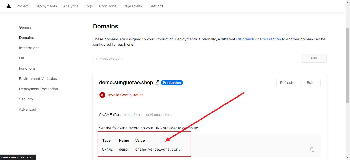Image resolution: width=350 pixels, height=160 pixels.
Task: Select Deployment Protection settings in the sidebar
Action: point(38,89)
